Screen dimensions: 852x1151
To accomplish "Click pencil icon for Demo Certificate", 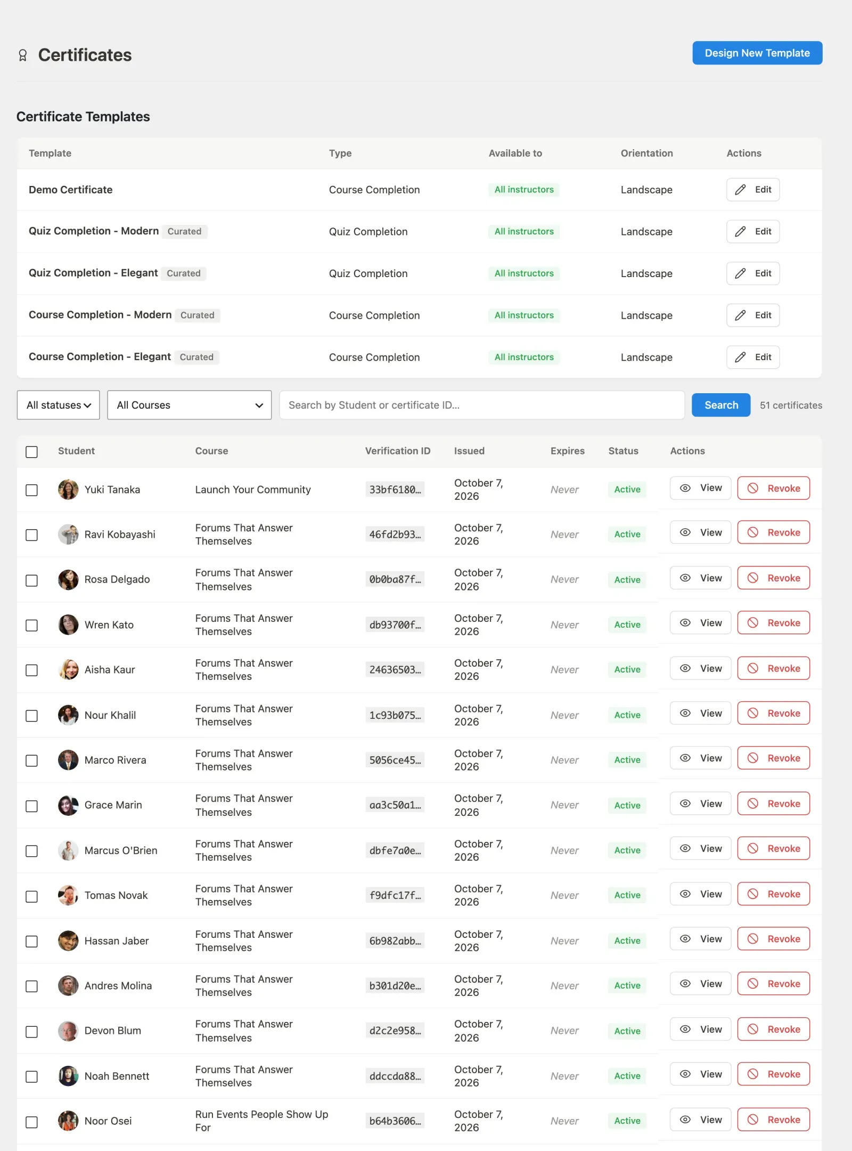I will coord(740,190).
